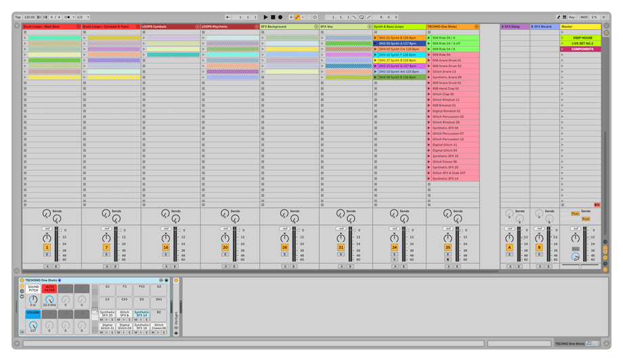Click the Tap tempo button

[18, 17]
